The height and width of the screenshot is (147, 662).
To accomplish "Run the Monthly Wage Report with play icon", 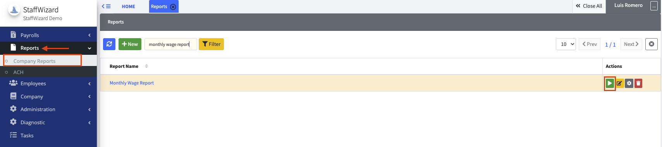I will coord(610,83).
